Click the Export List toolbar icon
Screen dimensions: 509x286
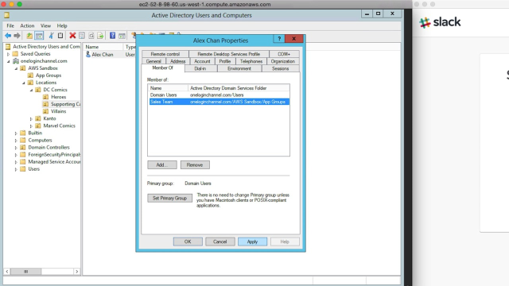100,36
